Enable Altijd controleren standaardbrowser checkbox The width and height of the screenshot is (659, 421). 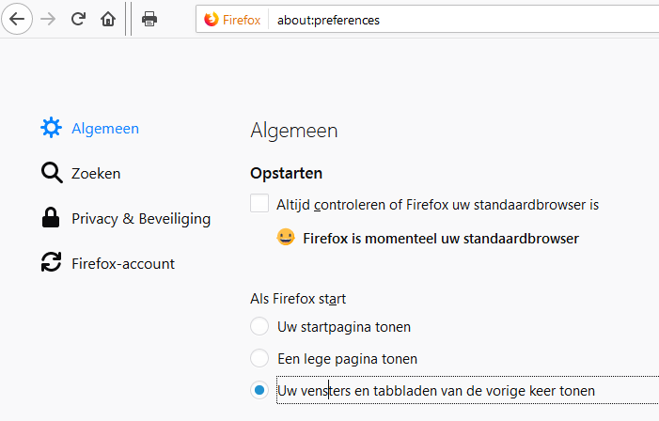coord(259,203)
